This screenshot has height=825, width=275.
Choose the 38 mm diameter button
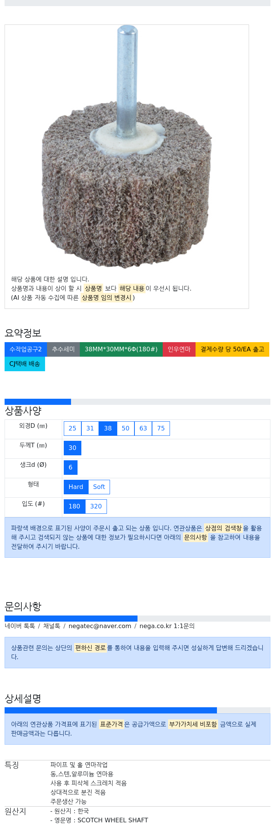[x=108, y=429]
